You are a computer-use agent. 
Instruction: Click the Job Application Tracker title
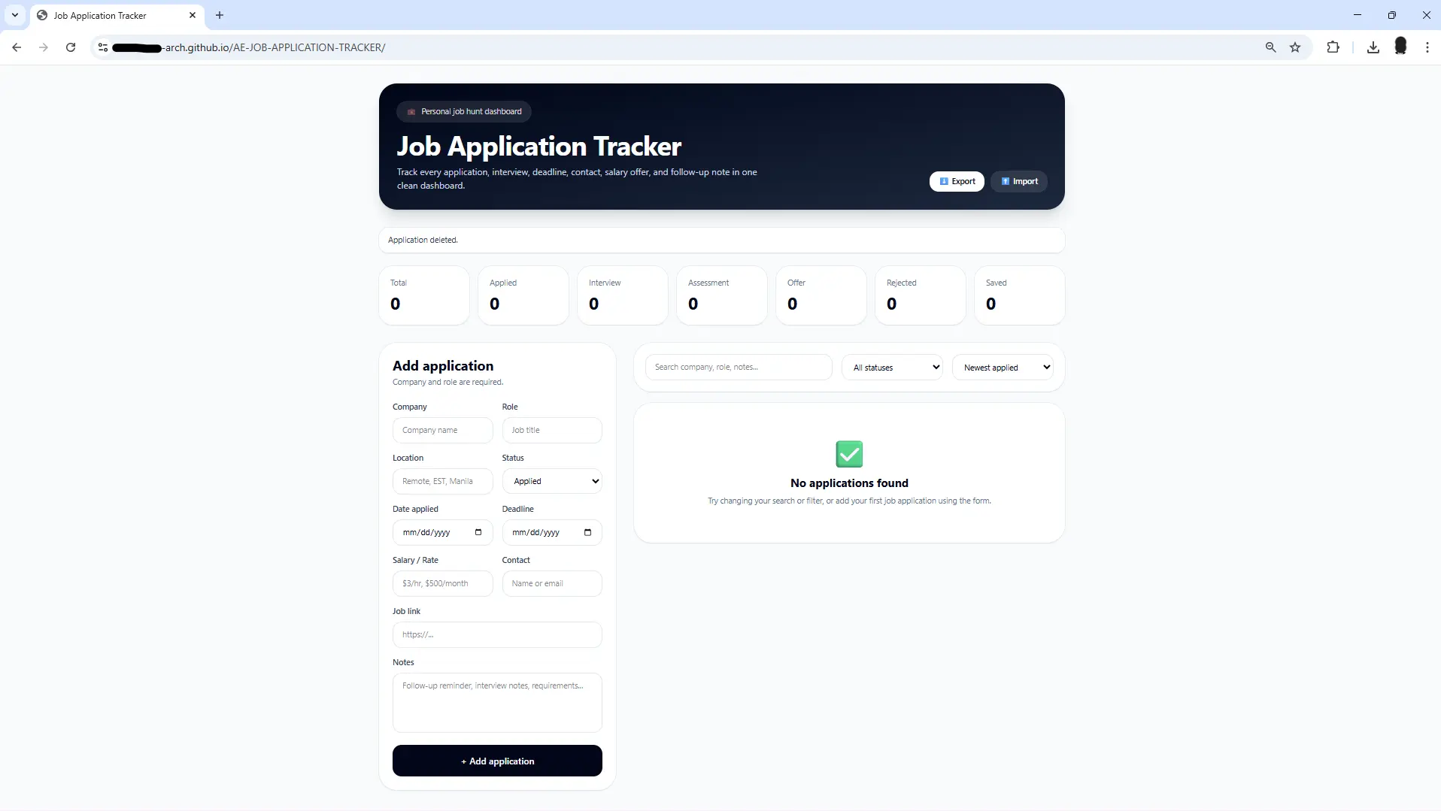tap(538, 146)
